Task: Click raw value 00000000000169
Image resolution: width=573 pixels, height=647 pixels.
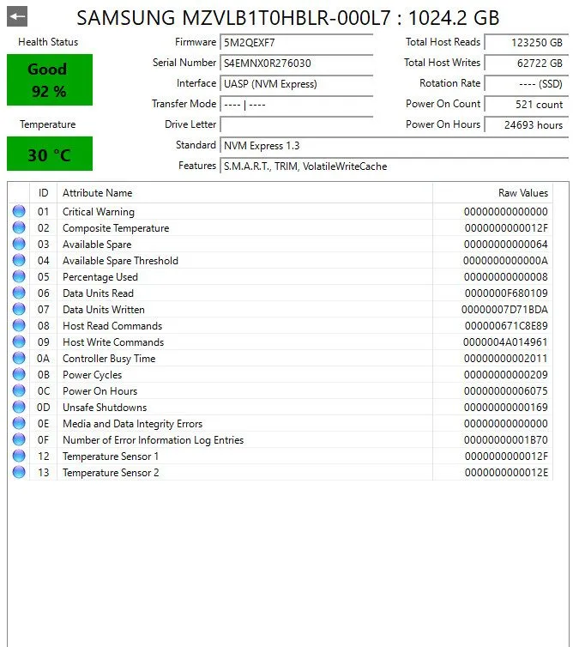Action: (506, 408)
